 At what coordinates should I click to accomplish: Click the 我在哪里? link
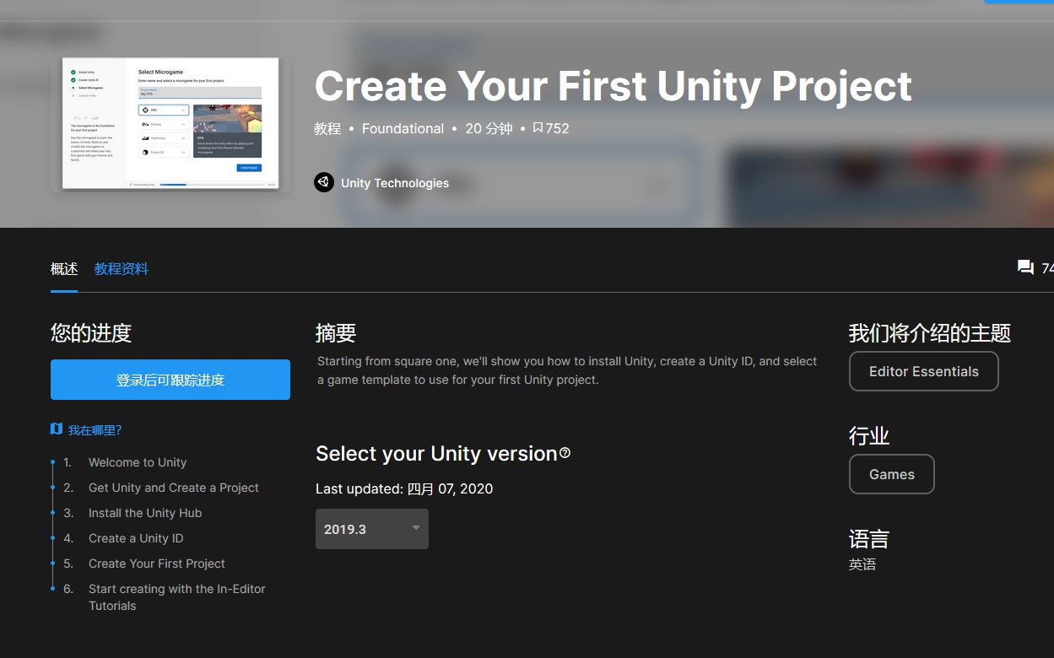[95, 430]
